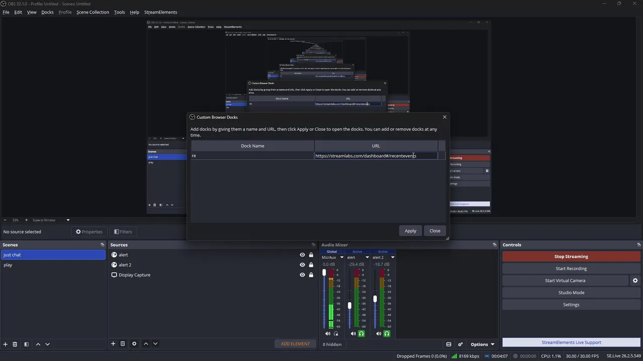Open StreamElements Live Support link

click(x=571, y=342)
